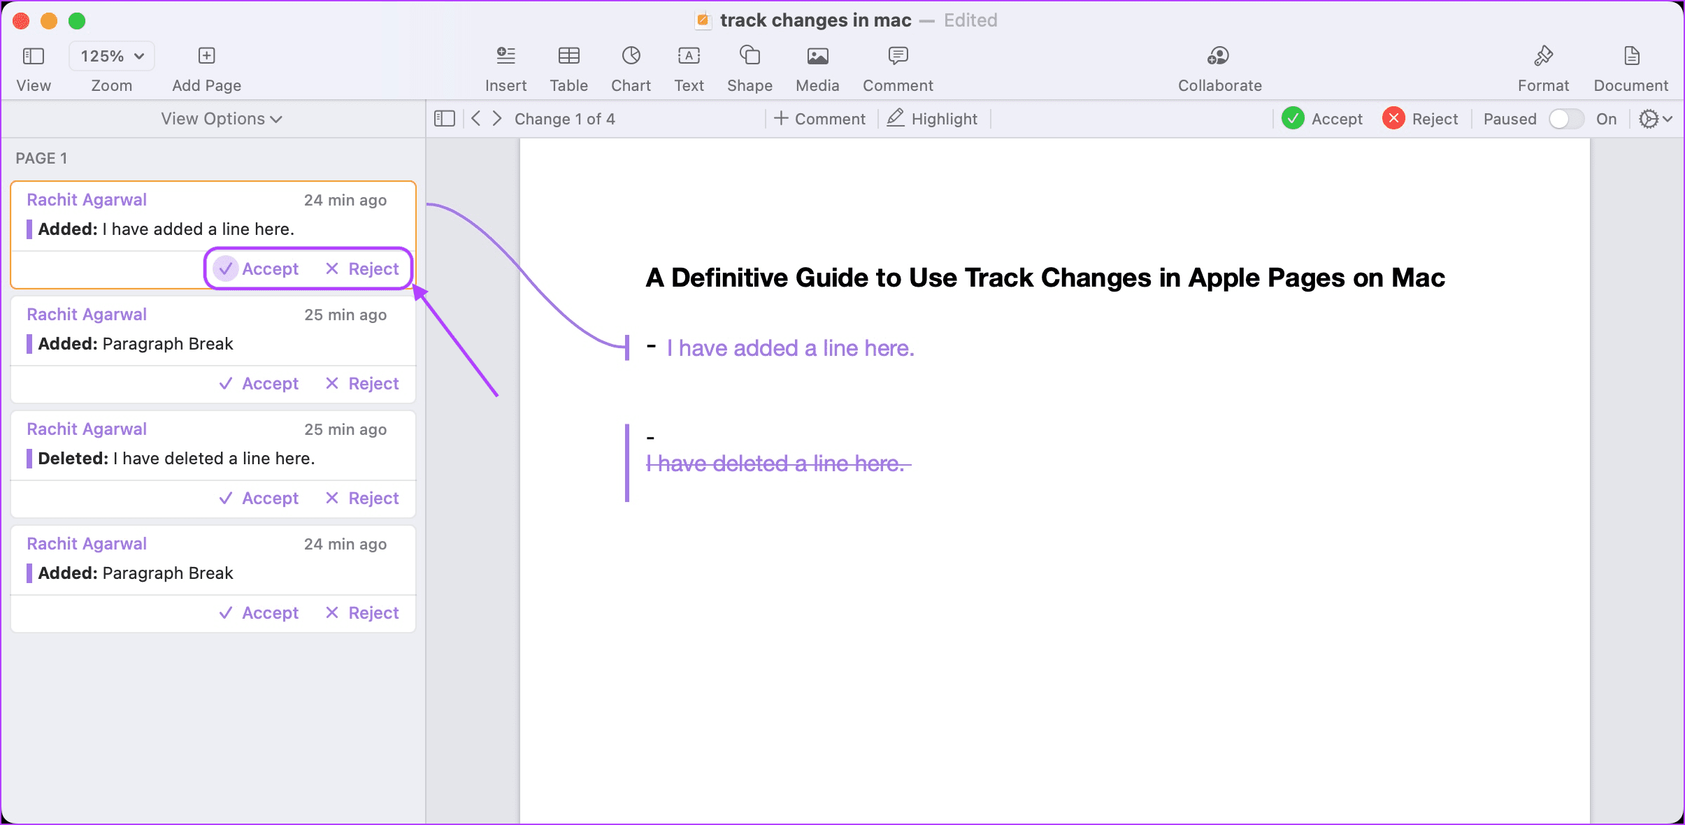Add a Text box from the toolbar
1685x825 pixels.
689,56
